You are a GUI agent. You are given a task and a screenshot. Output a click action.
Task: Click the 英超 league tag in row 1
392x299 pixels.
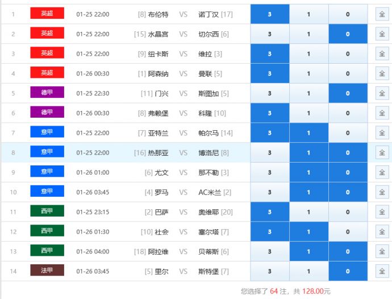pyautogui.click(x=47, y=14)
